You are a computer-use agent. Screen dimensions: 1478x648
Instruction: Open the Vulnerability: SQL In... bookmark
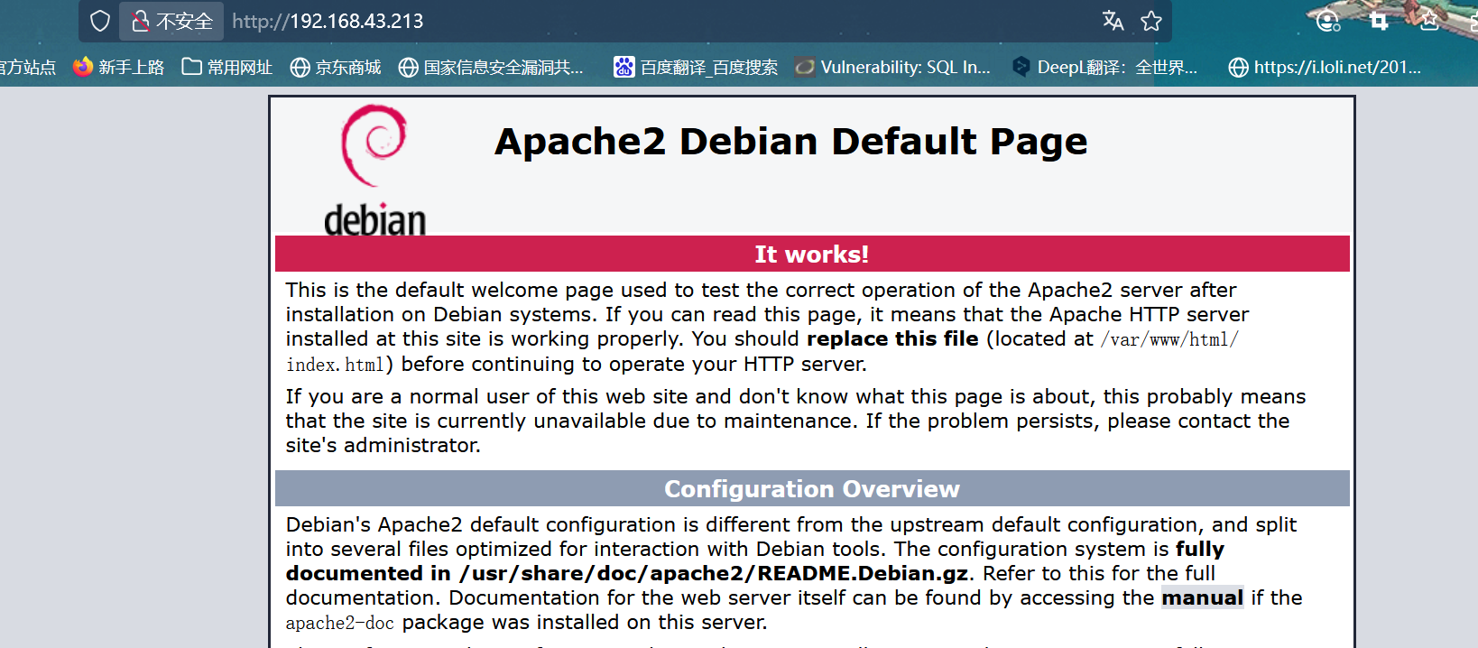(892, 67)
